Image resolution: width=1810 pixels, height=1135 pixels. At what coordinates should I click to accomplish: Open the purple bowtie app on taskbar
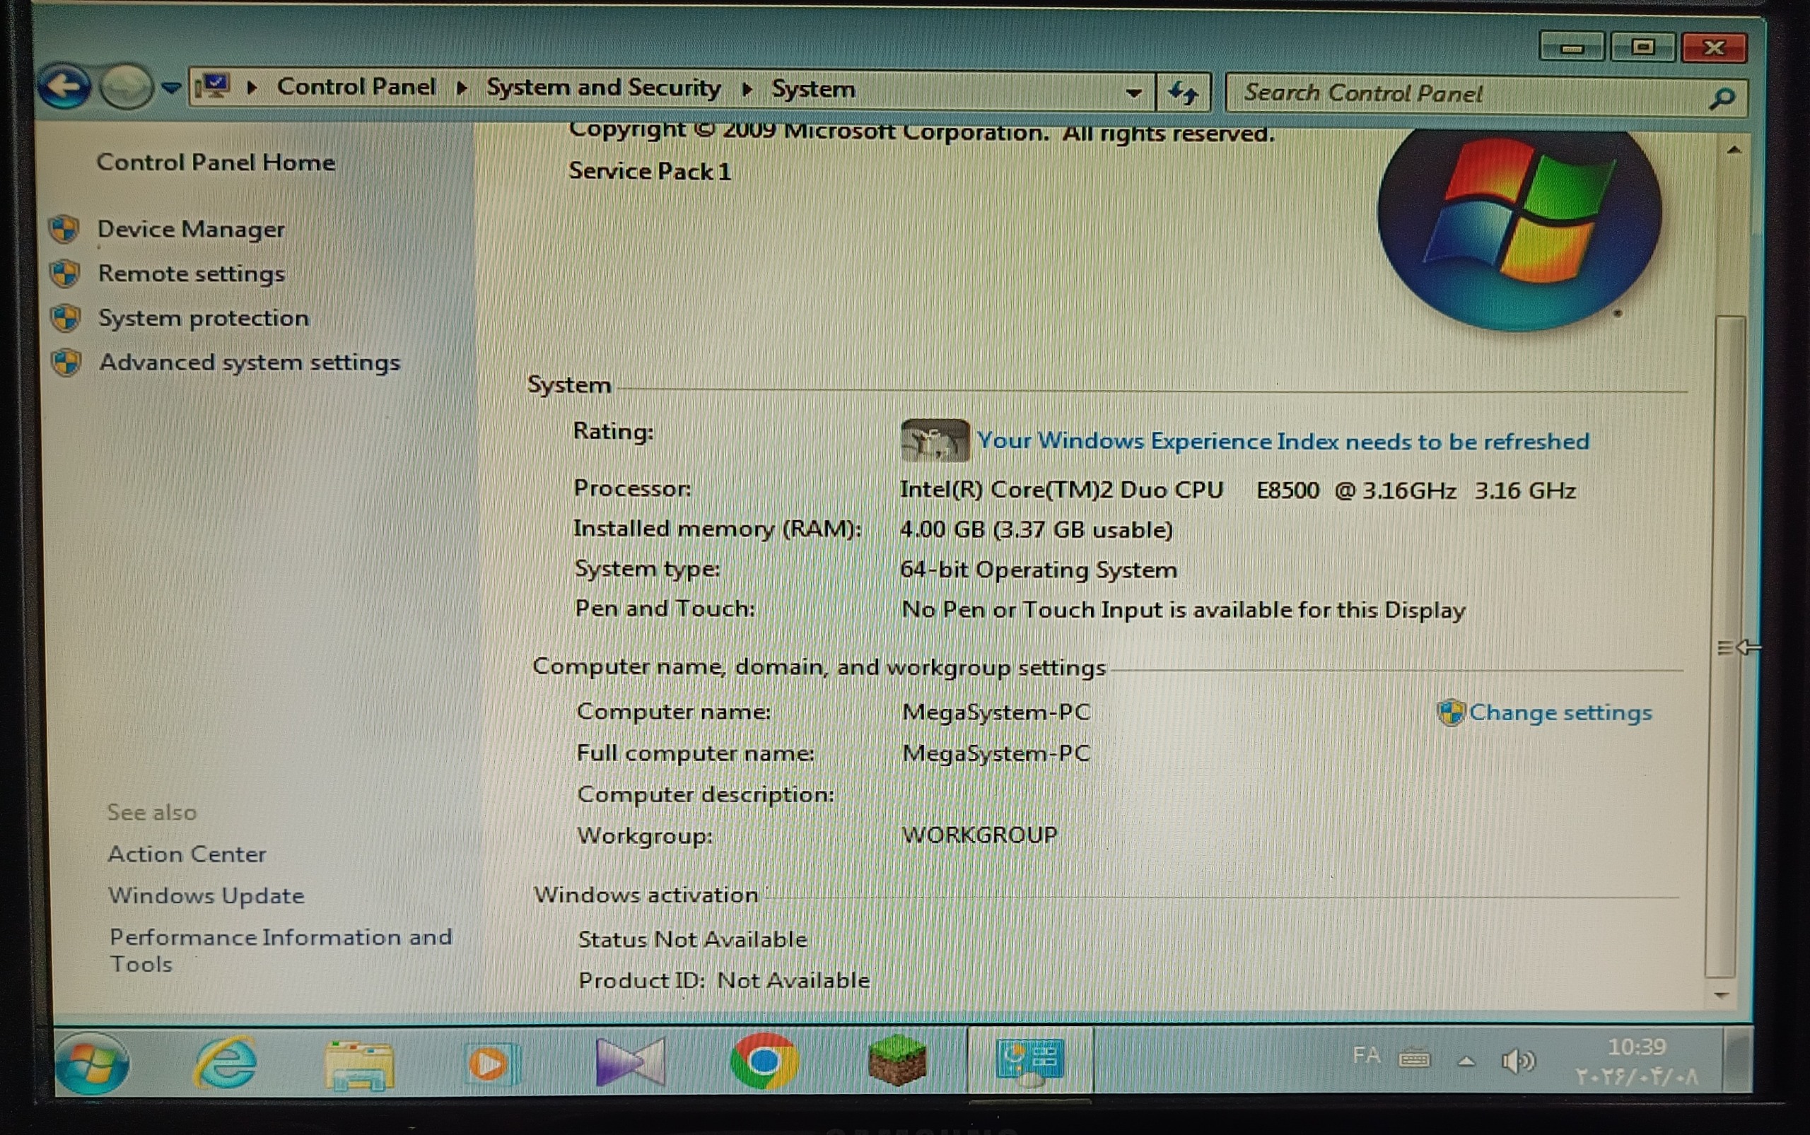pyautogui.click(x=630, y=1062)
